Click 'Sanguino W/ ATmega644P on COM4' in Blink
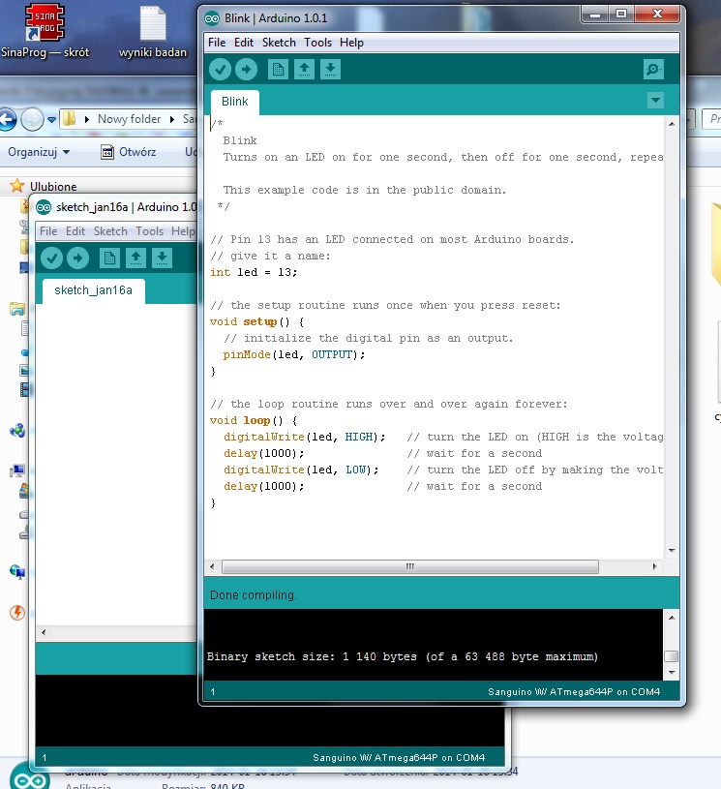 pos(574,692)
